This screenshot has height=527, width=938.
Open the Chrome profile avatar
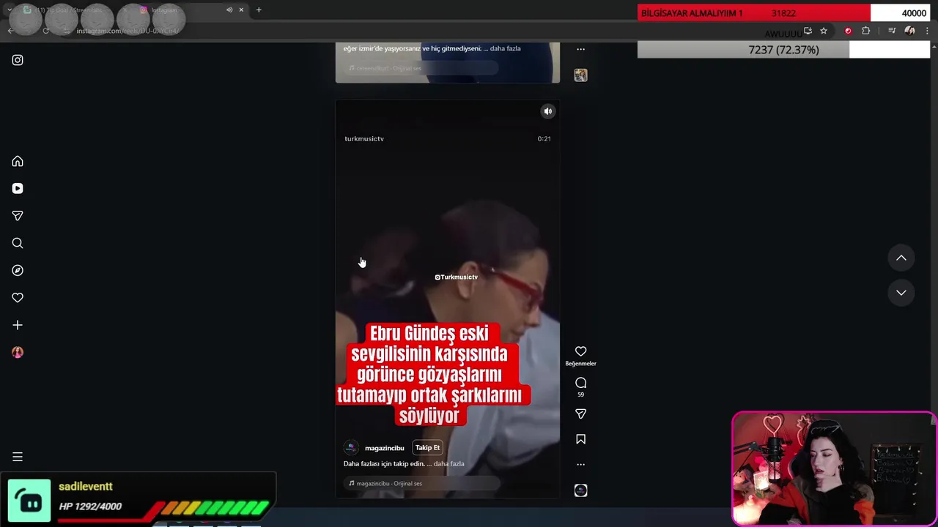pos(909,31)
